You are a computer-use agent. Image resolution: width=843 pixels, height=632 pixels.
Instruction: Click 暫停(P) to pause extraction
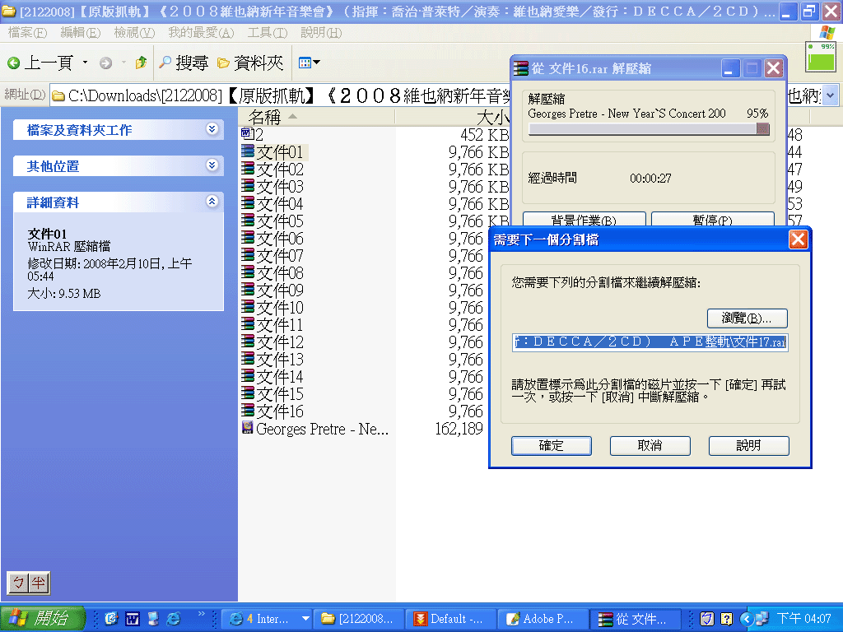[713, 219]
